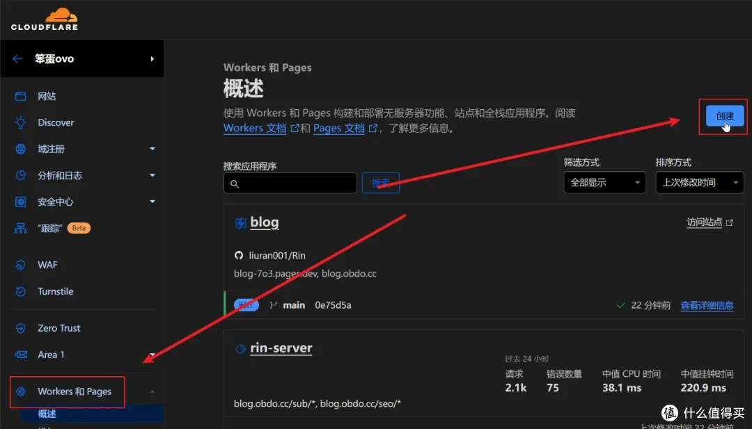Click the 安全中心 icon

[x=21, y=202]
